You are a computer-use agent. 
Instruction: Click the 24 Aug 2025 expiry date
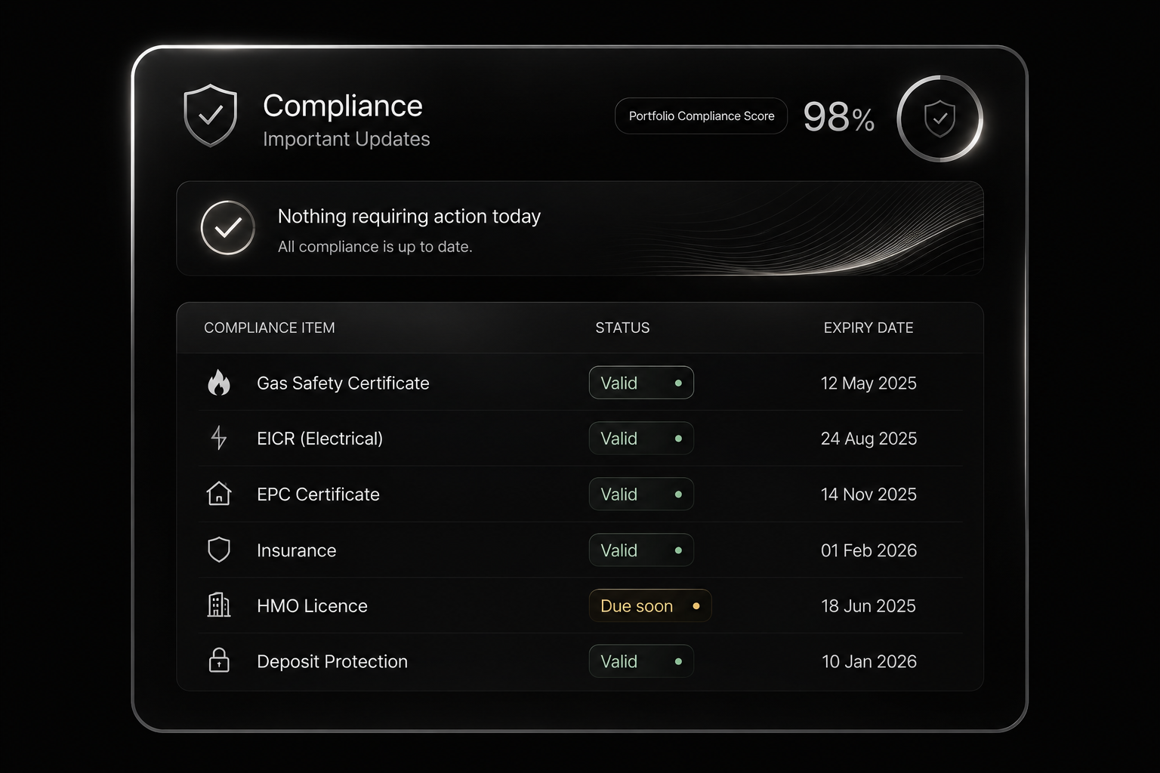[x=868, y=439]
